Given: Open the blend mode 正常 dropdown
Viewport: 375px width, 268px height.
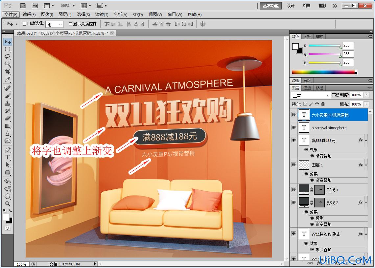Looking at the screenshot, I should [311, 95].
